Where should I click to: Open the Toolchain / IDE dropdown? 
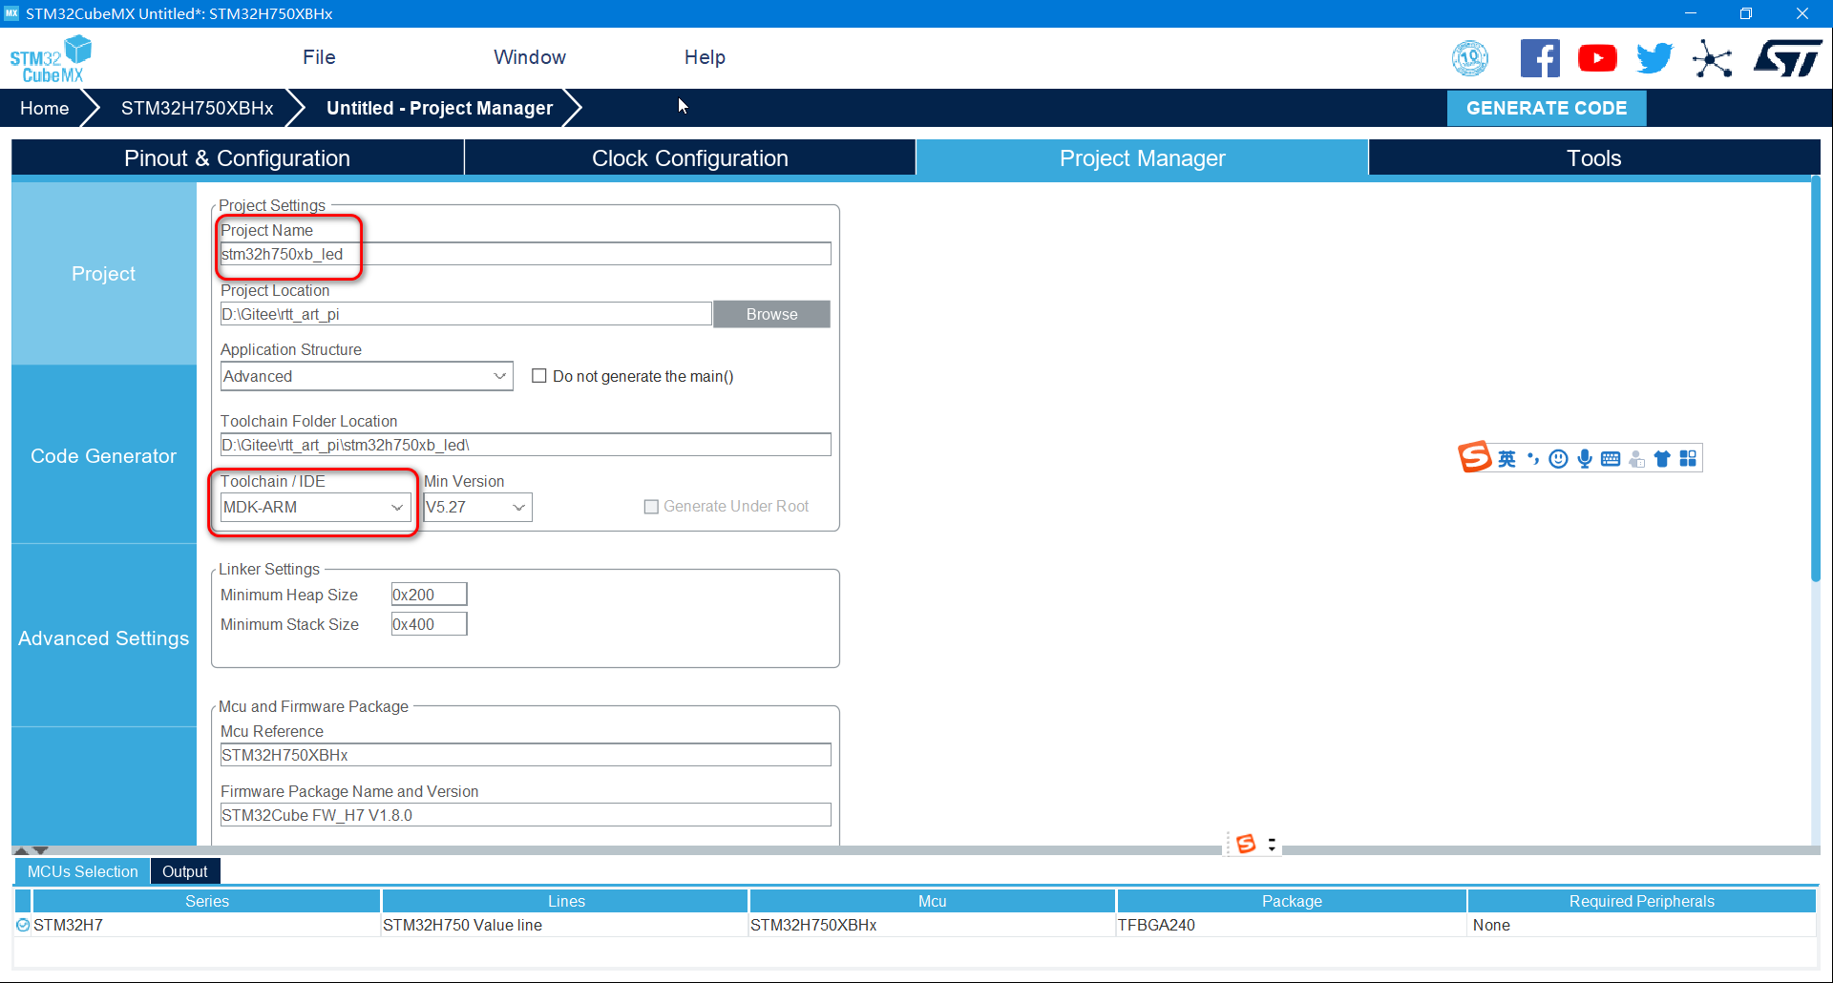(315, 507)
